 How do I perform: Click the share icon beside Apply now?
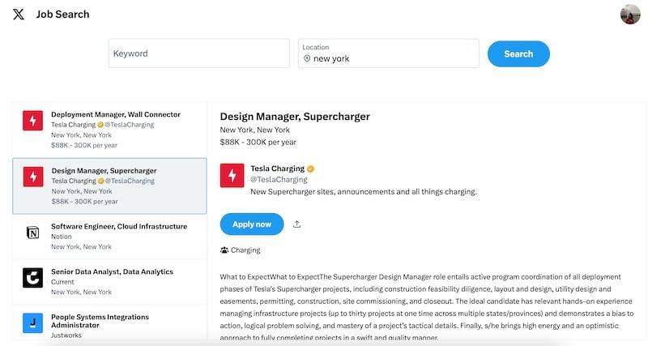coord(296,224)
